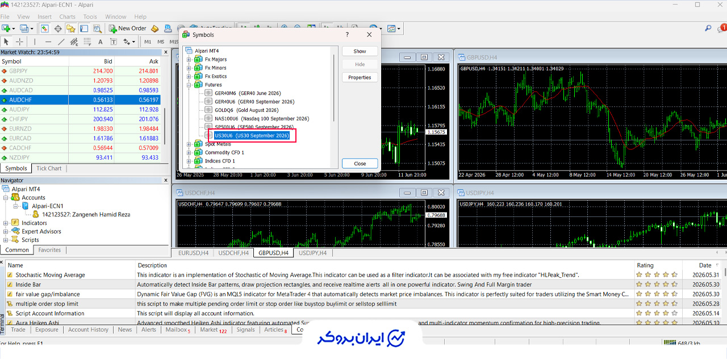727x359 pixels.
Task: Click Properties in the Symbols dialog
Action: point(360,77)
